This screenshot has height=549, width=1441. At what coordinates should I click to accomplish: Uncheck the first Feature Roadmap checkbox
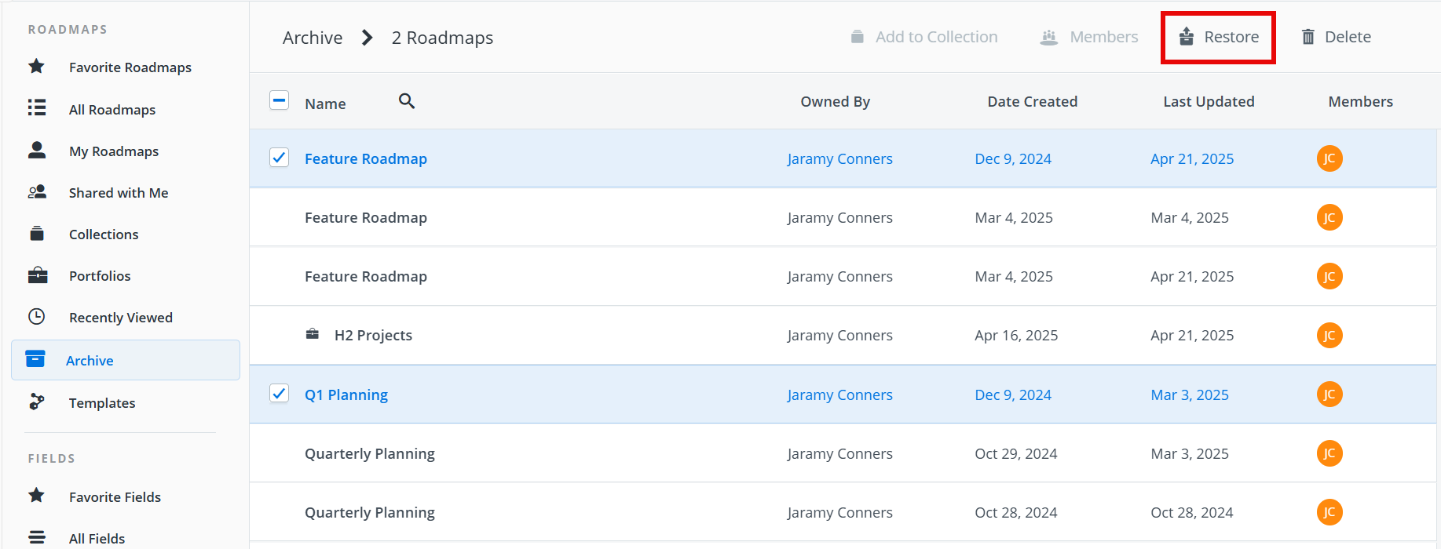pyautogui.click(x=279, y=158)
